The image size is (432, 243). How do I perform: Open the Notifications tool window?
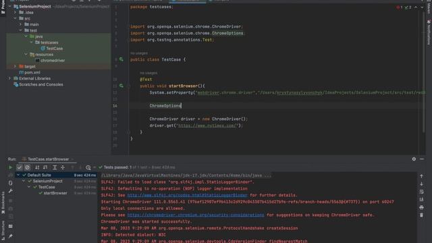tap(429, 32)
